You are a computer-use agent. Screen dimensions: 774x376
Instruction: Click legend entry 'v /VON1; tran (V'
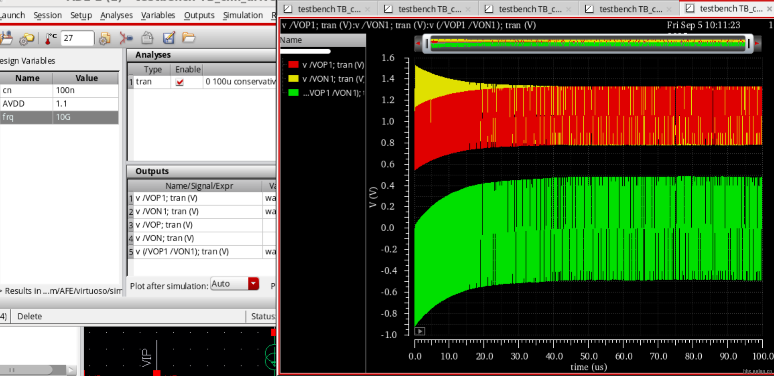tap(333, 79)
